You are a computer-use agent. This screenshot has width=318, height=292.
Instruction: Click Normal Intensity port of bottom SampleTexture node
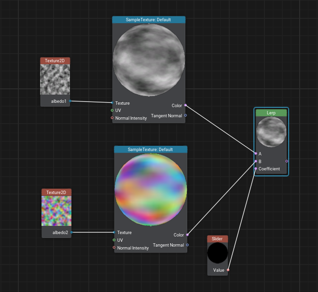coord(114,248)
